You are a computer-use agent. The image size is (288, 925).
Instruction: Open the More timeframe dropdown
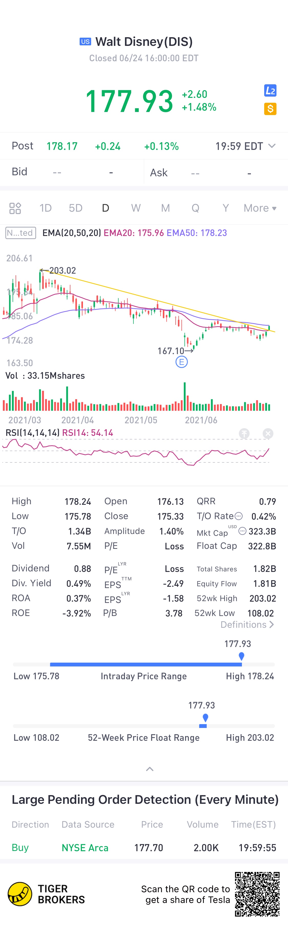tap(260, 208)
